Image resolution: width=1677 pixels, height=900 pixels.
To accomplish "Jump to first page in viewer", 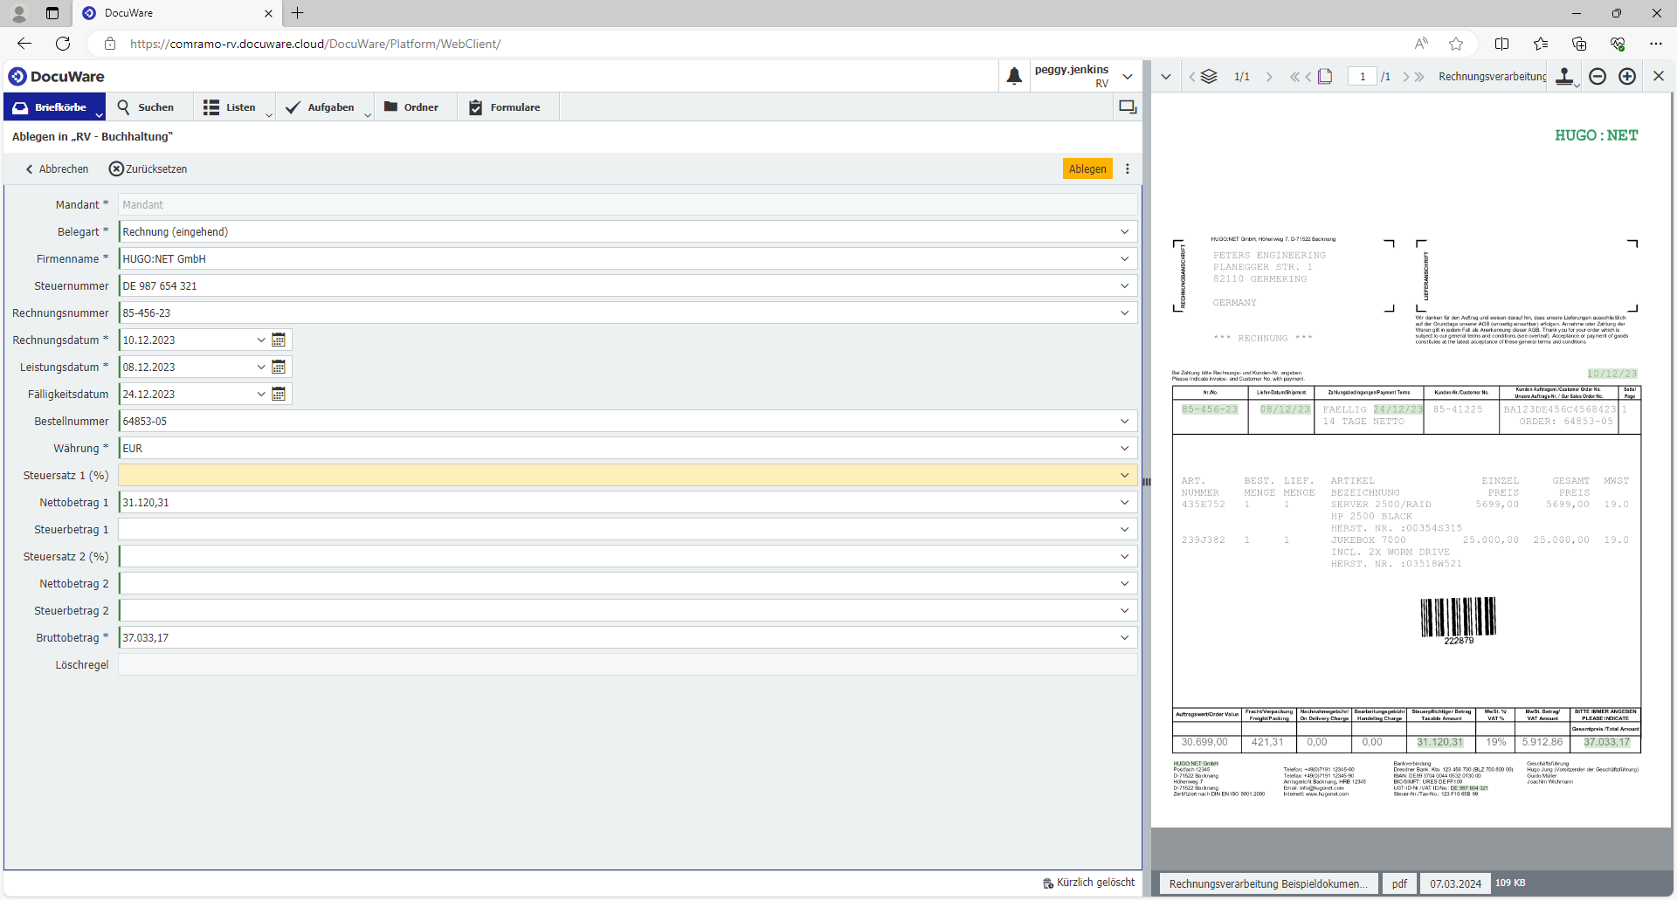I will tap(1294, 77).
